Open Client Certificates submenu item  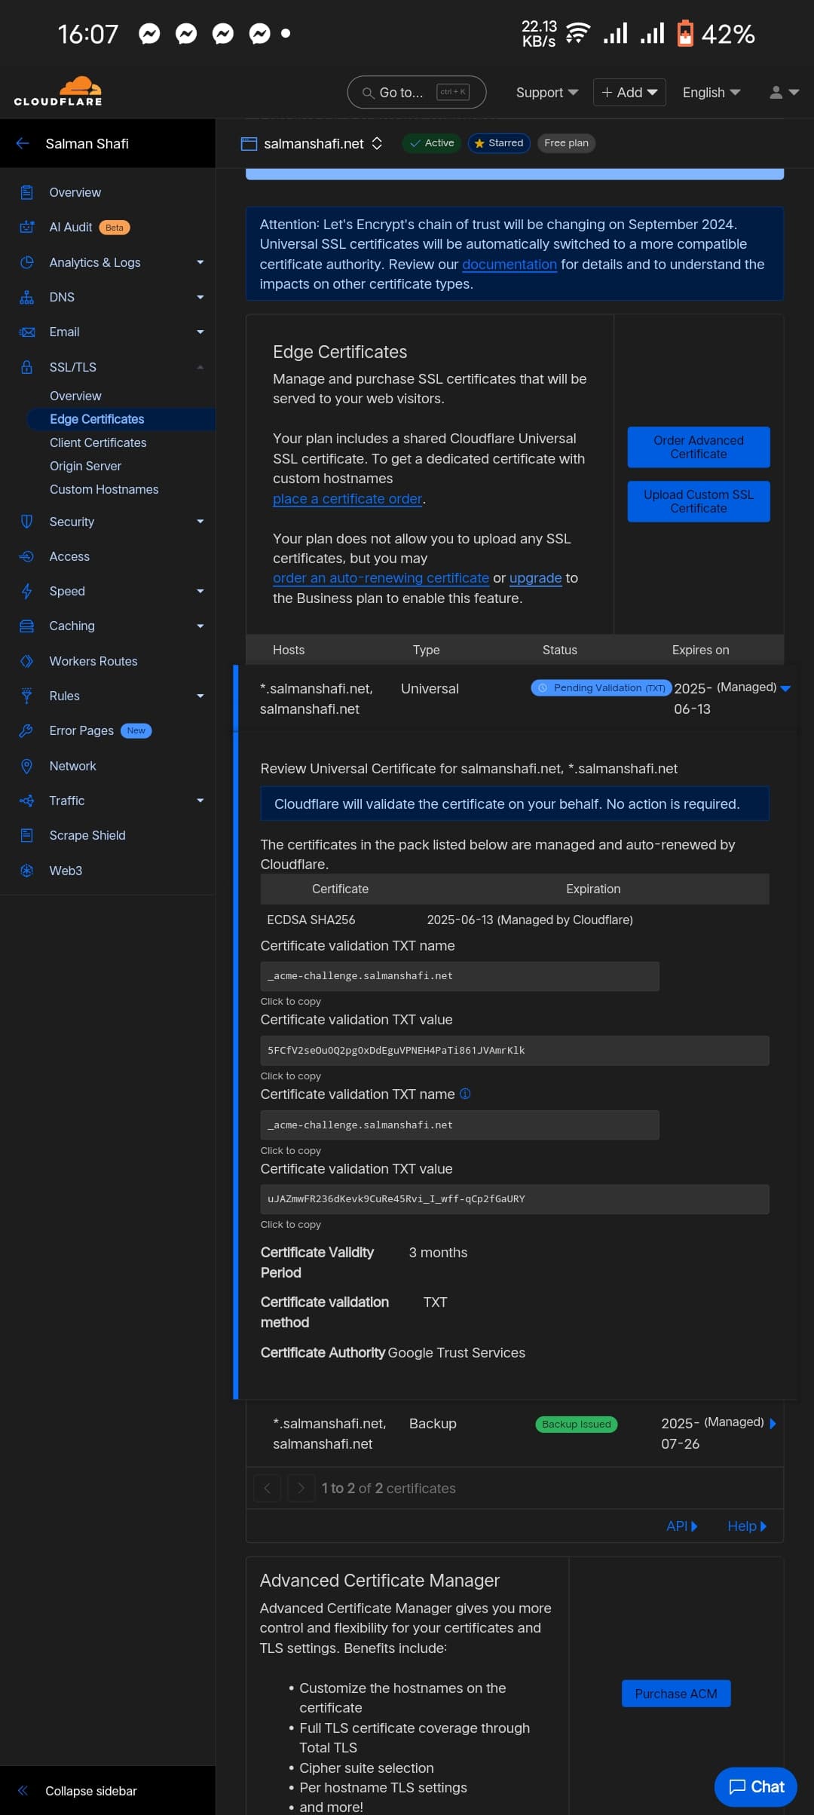coord(98,442)
